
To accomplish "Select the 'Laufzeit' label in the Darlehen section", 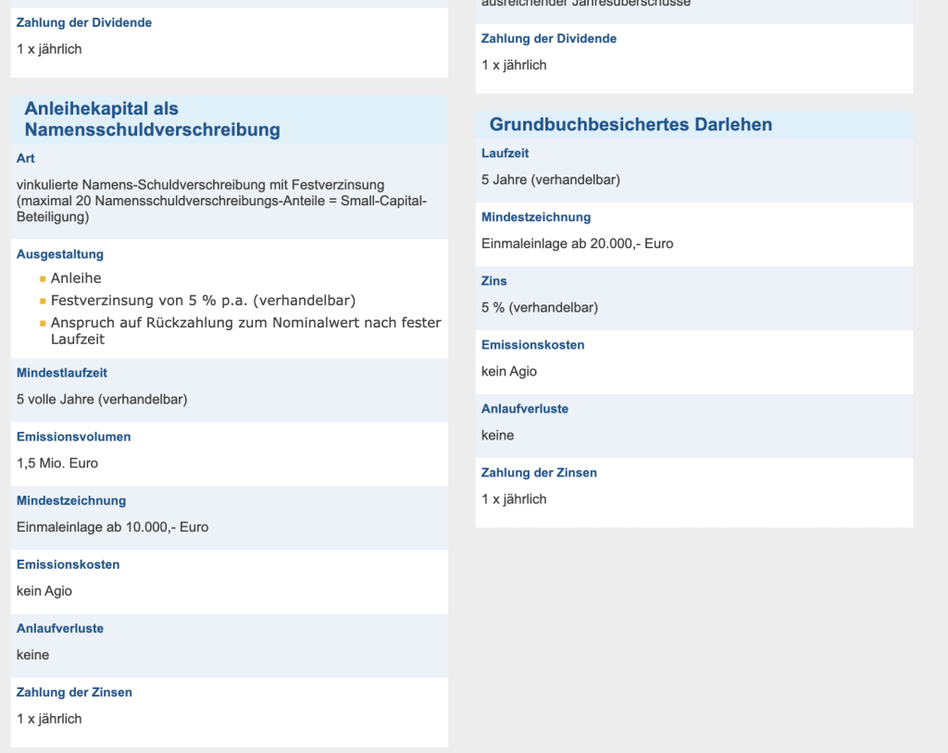I will point(505,154).
